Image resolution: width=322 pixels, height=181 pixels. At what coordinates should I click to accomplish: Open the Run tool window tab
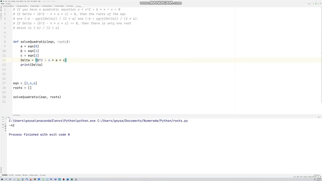coord(5,175)
